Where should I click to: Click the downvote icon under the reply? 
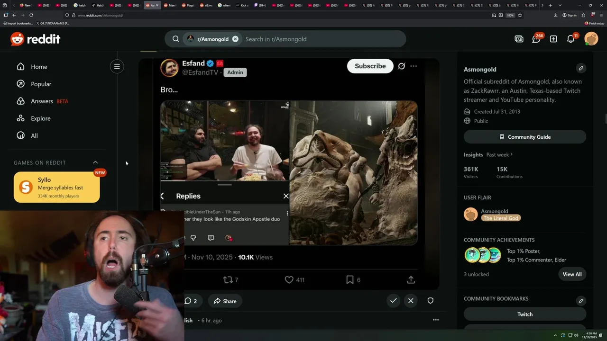point(193,238)
